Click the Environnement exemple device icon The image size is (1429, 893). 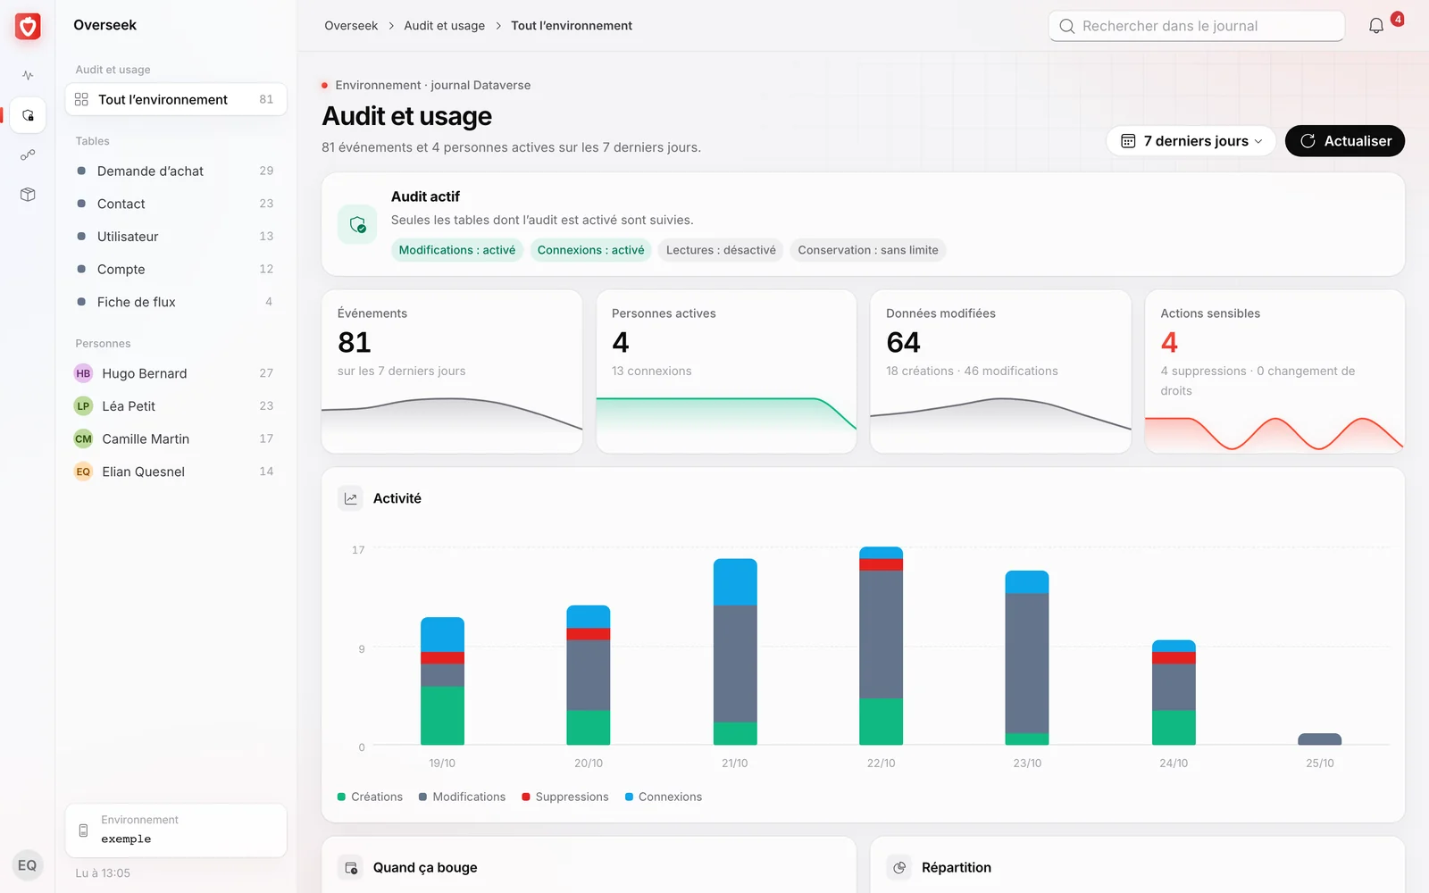(x=83, y=830)
